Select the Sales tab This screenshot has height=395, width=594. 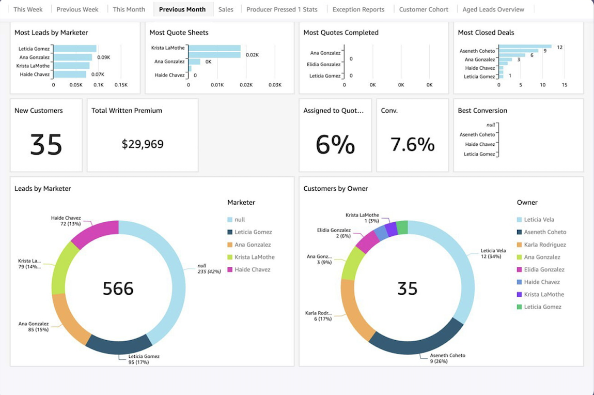point(226,9)
